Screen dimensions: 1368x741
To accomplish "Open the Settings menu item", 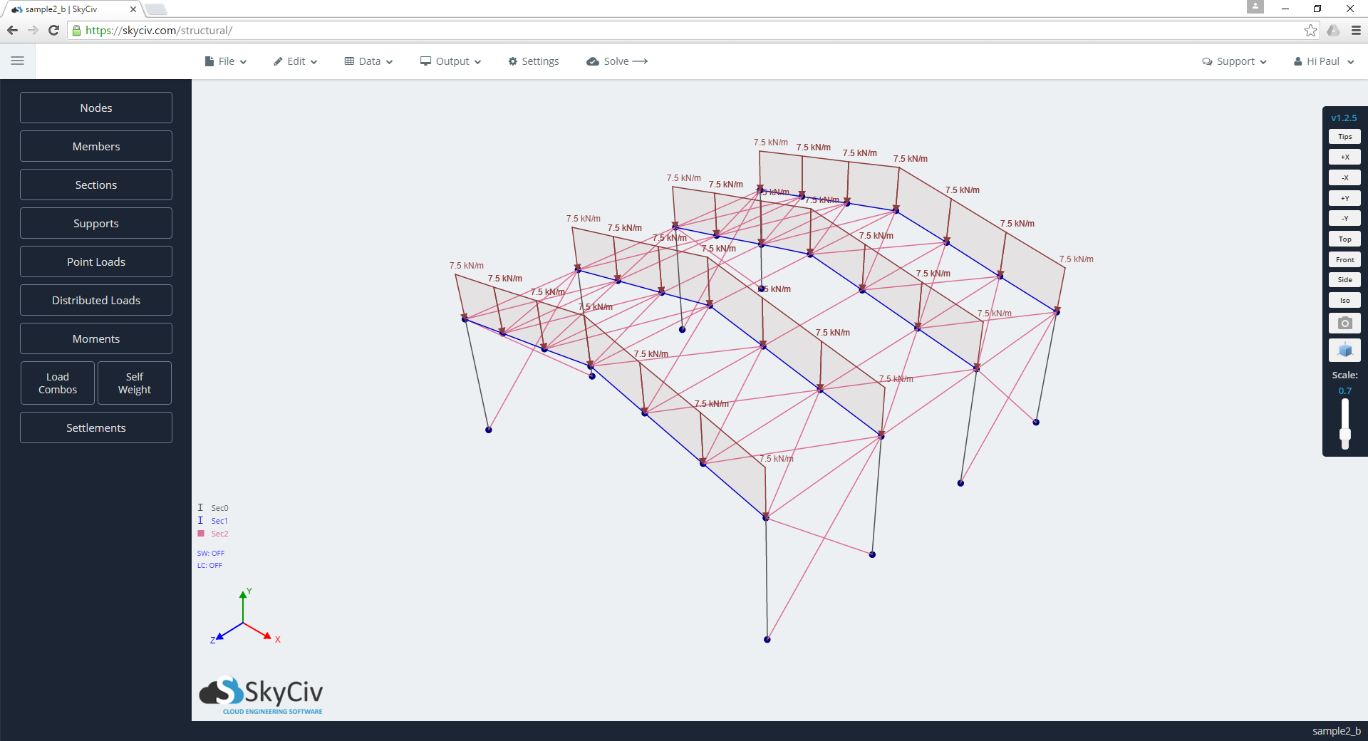I will click(x=533, y=61).
